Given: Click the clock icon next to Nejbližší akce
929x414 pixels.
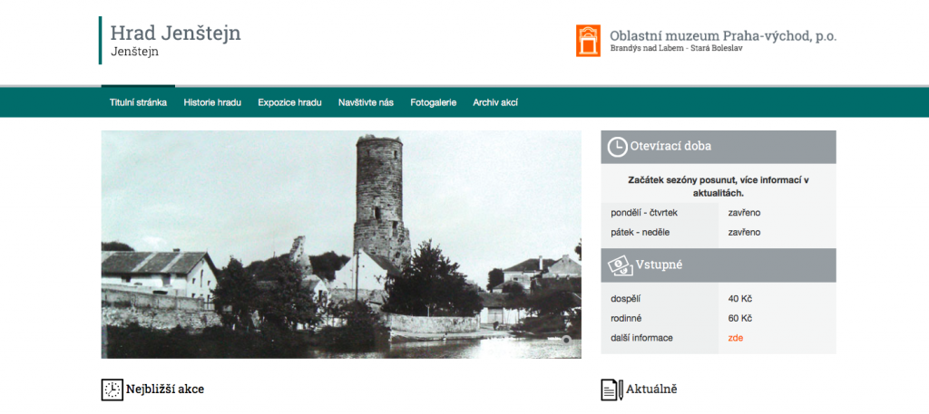Looking at the screenshot, I should [x=112, y=390].
